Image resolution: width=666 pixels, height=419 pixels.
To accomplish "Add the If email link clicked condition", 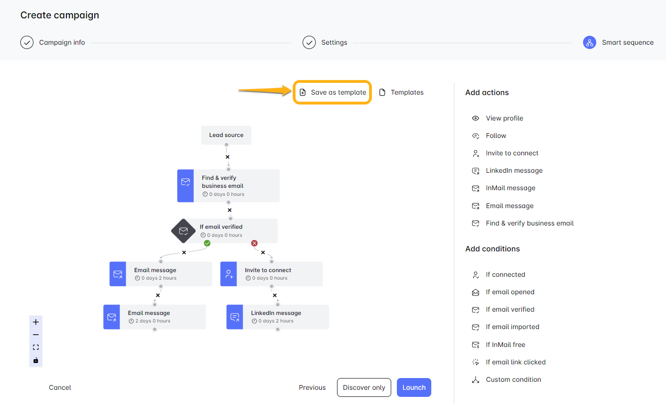I will [x=516, y=362].
